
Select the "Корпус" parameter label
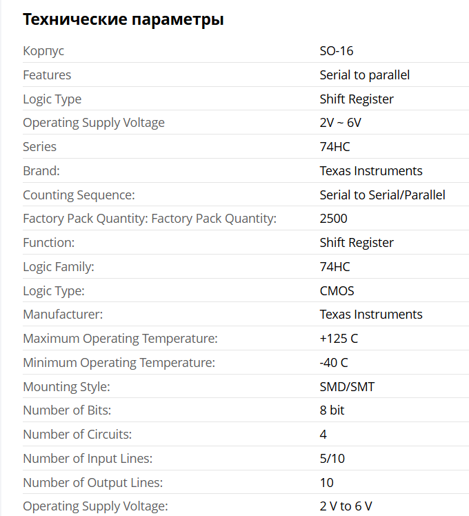click(x=43, y=51)
